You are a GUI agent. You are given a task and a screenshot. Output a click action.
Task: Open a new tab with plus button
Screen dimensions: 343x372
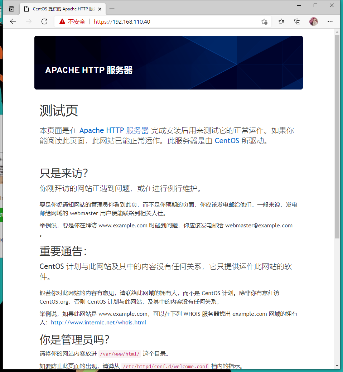click(112, 9)
